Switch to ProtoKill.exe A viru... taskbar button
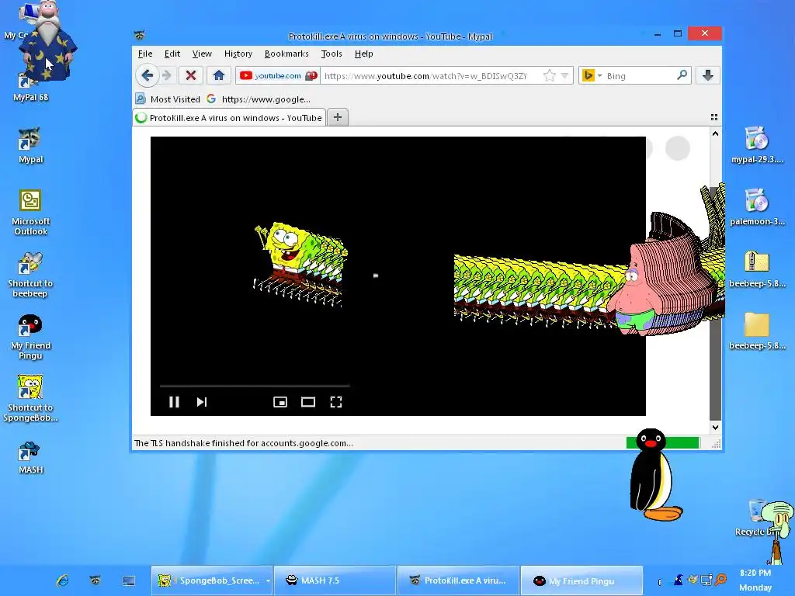Screen dimensions: 795x596 [x=458, y=580]
